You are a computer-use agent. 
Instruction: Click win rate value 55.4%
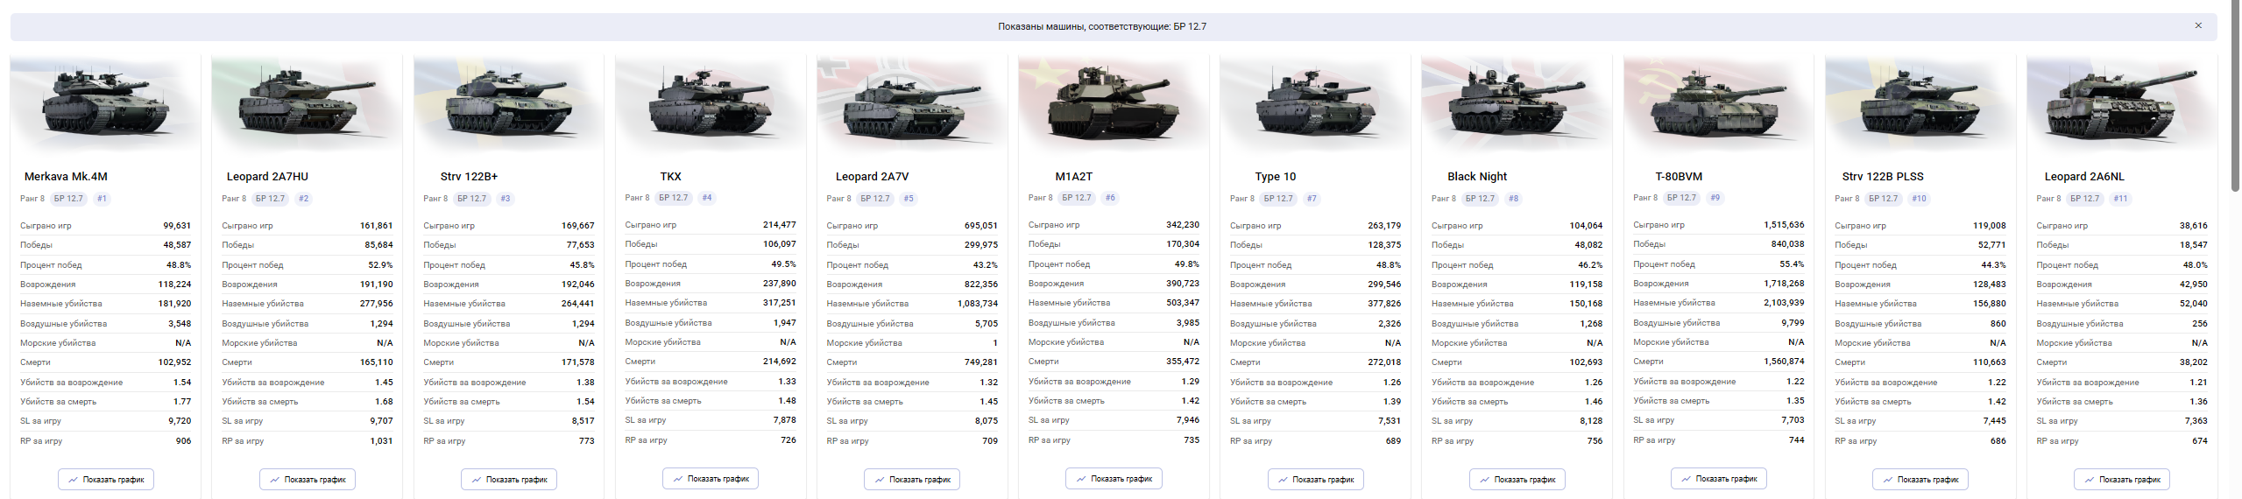1792,264
